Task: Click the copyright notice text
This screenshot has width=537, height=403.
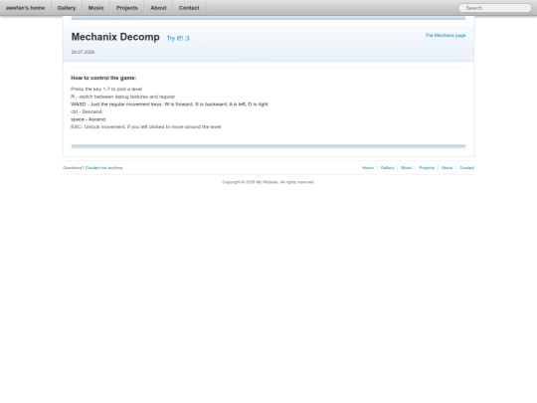Action: 268,182
